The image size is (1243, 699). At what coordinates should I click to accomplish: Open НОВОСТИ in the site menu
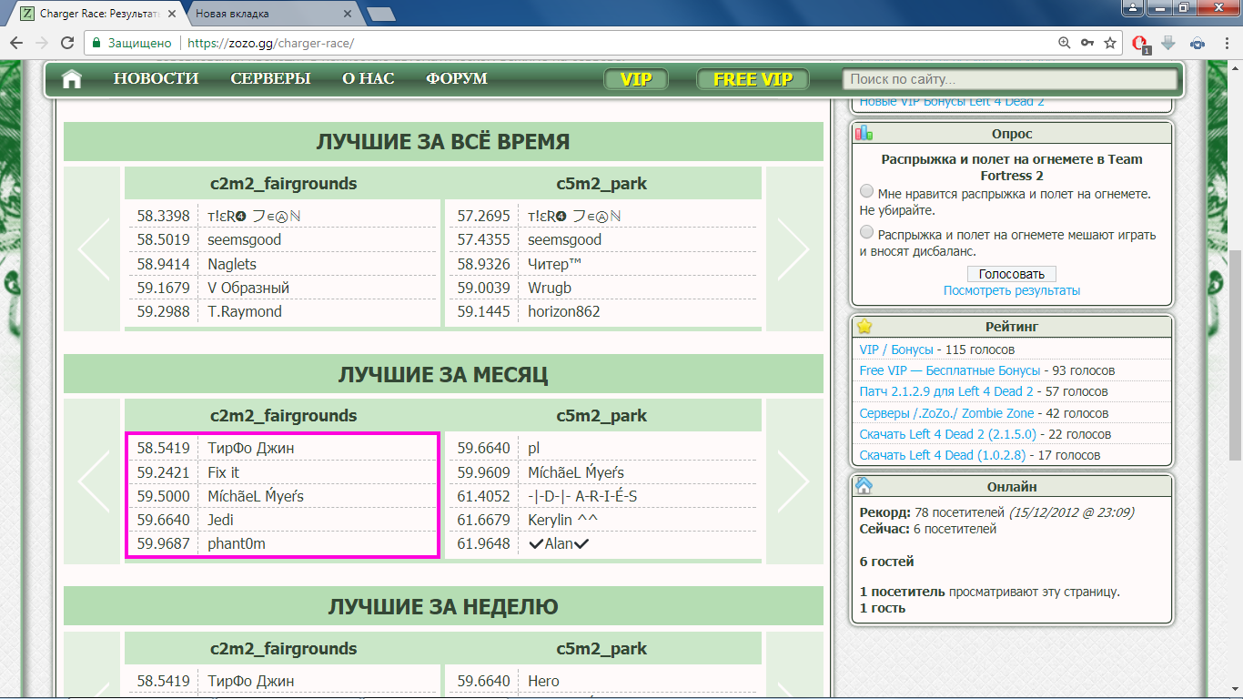tap(156, 79)
